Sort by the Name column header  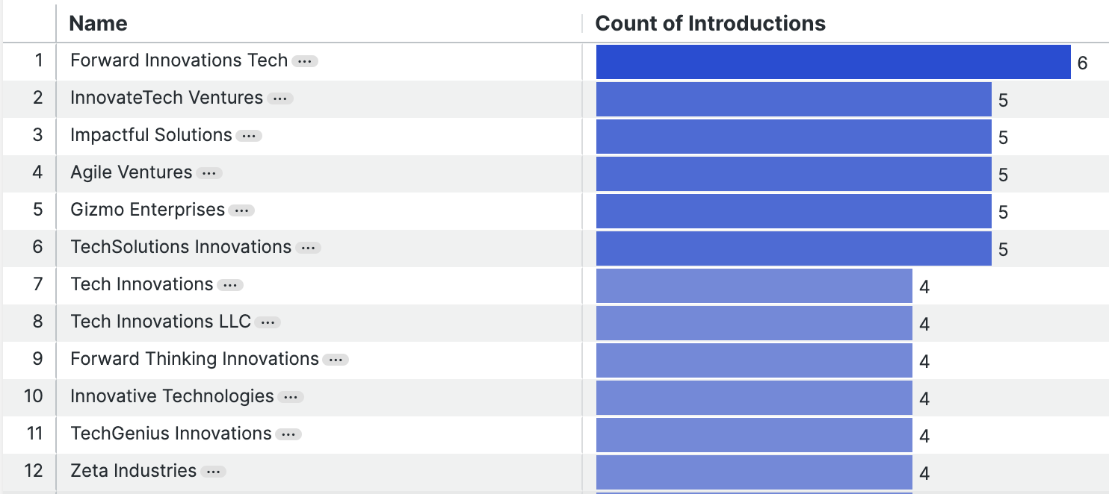pyautogui.click(x=98, y=23)
